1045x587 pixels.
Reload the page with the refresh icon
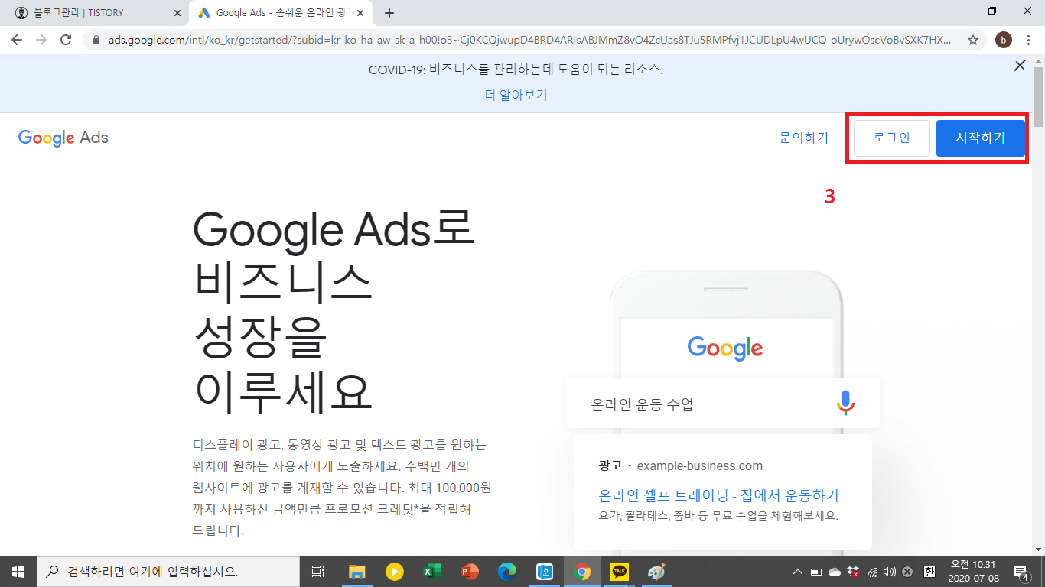pyautogui.click(x=66, y=40)
